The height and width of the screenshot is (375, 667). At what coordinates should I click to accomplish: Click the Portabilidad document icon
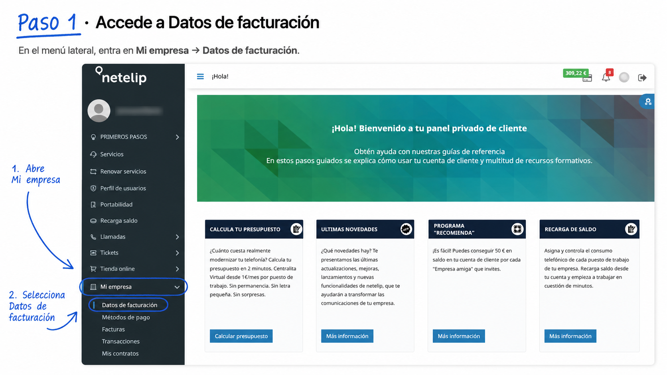93,204
